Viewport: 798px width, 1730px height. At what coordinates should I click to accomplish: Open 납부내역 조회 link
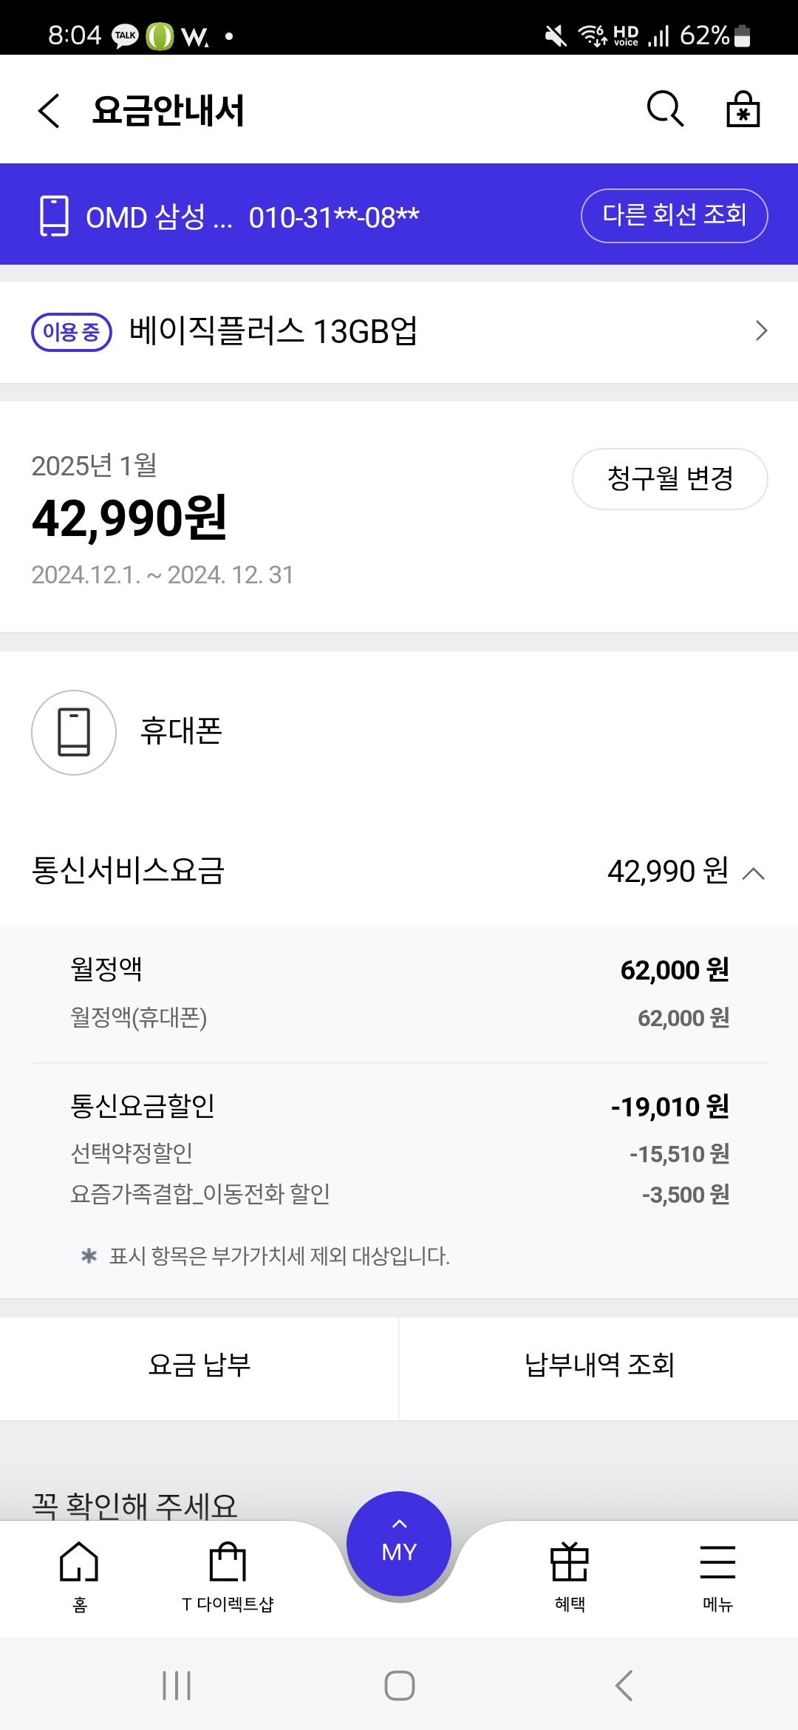599,1365
